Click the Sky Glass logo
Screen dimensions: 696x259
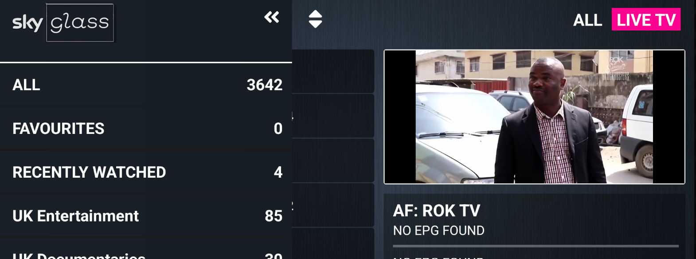63,23
